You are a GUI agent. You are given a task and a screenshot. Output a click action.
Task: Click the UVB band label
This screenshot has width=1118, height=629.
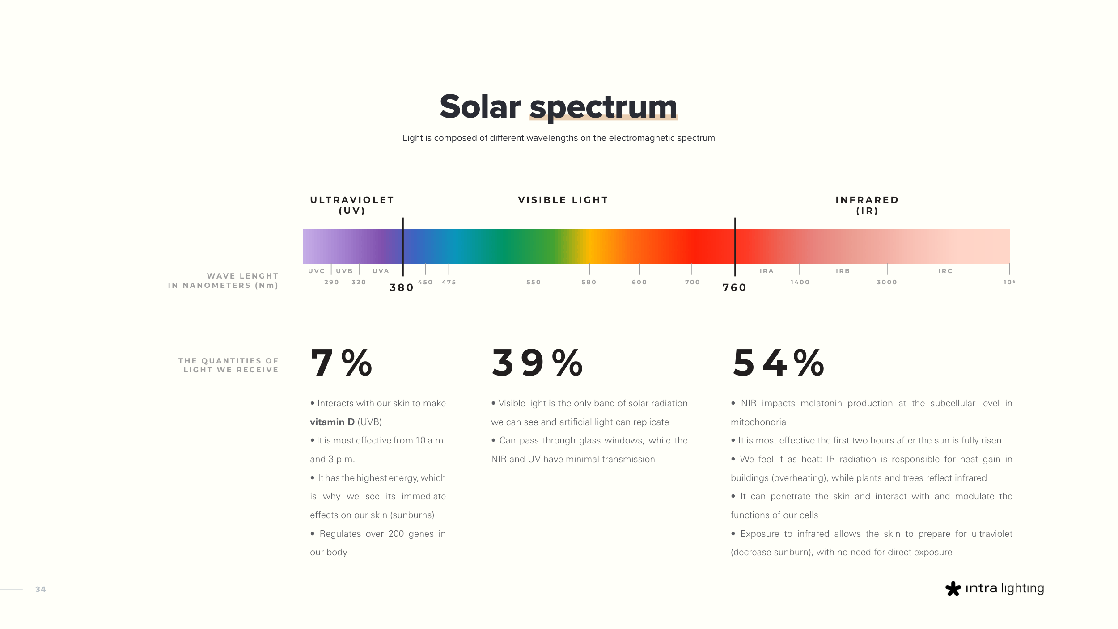click(344, 271)
